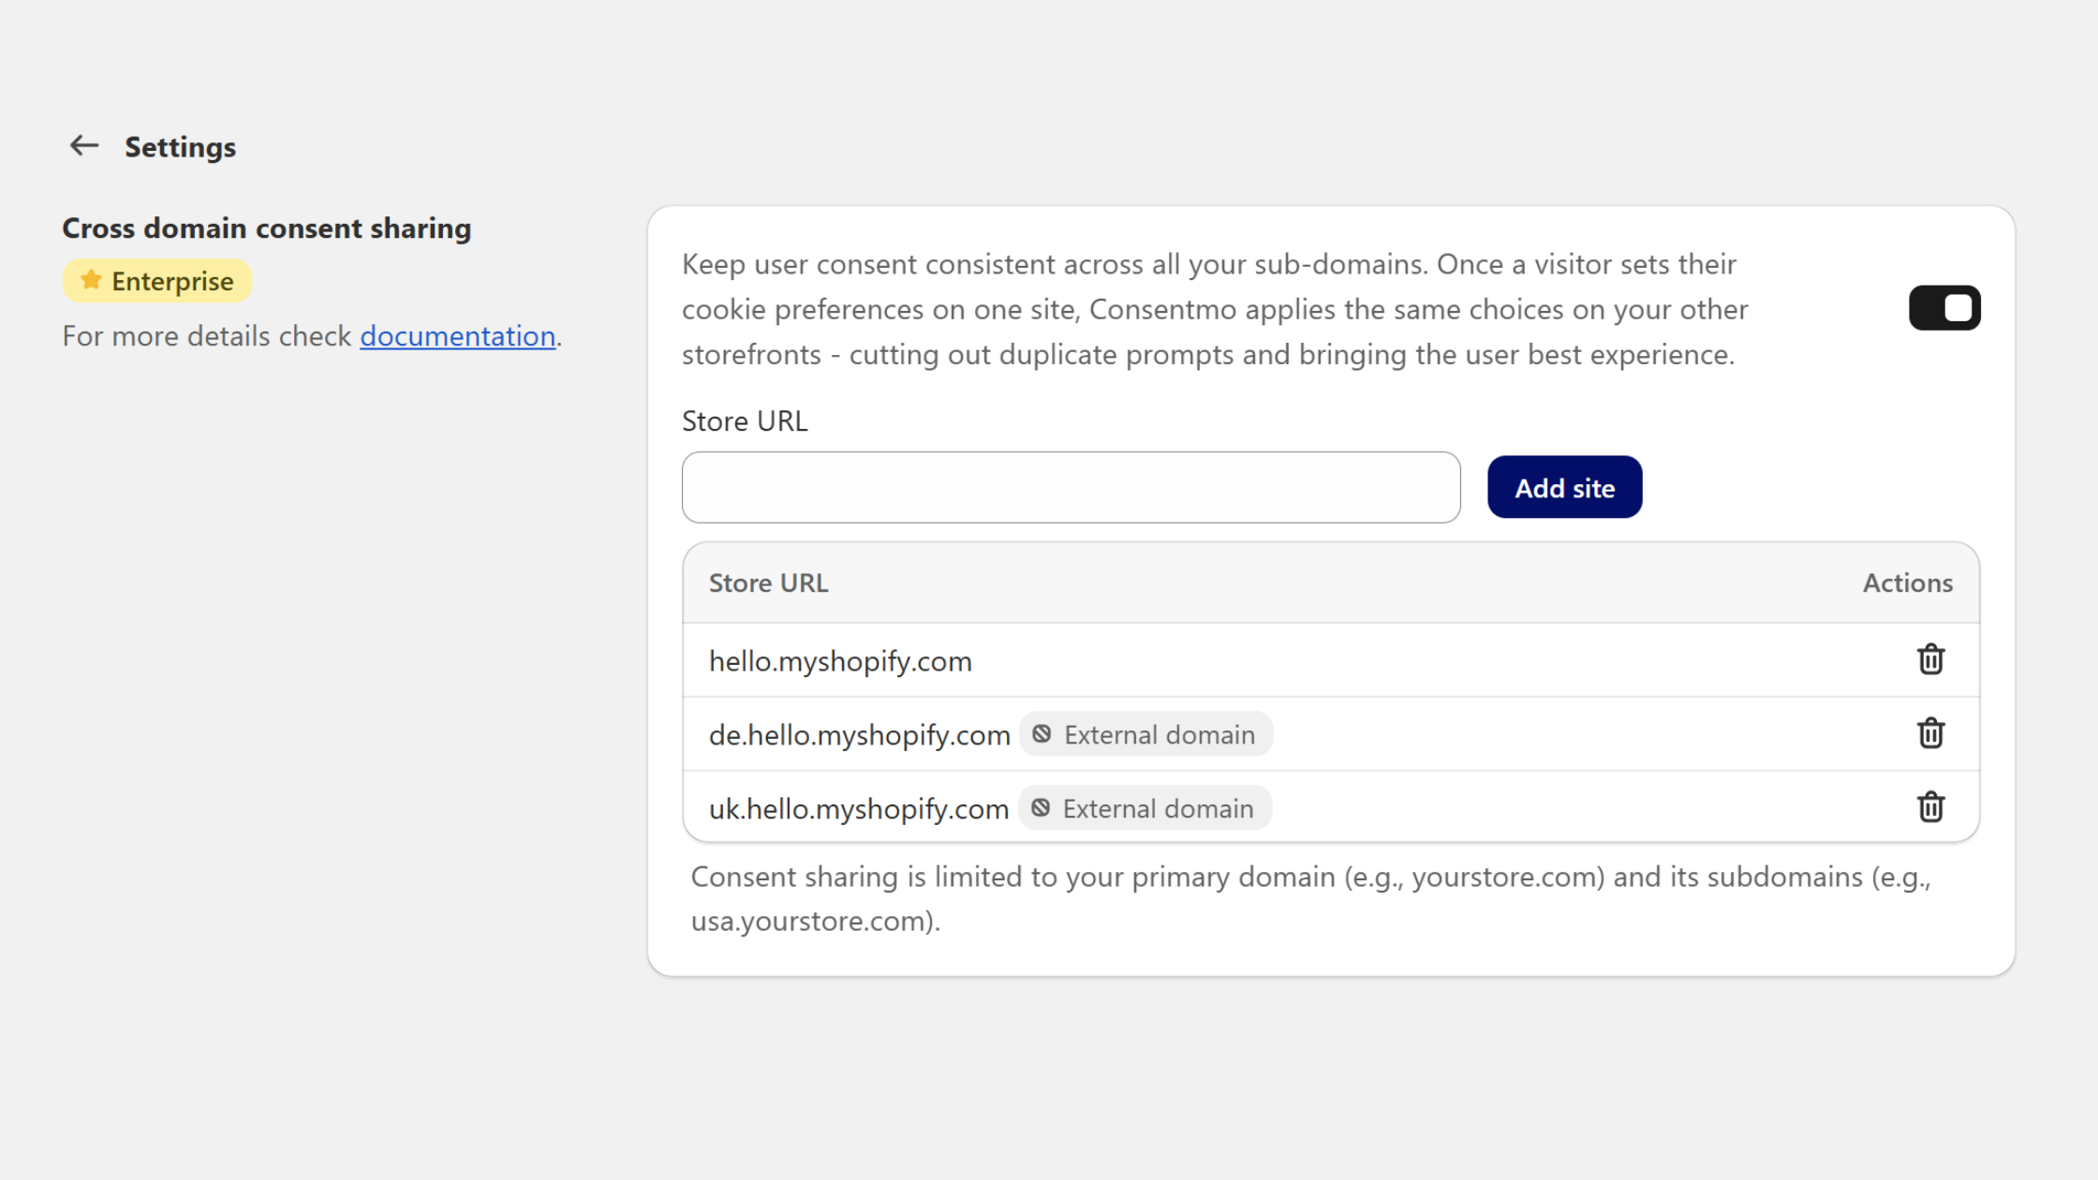
Task: Select the uk.hello.myshopify.com URL text
Action: [858, 809]
